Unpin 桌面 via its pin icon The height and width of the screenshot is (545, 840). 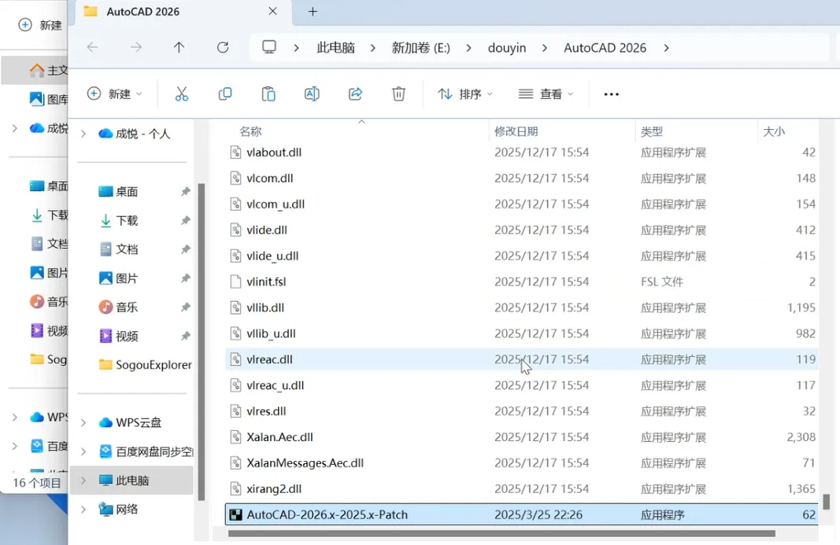[185, 192]
